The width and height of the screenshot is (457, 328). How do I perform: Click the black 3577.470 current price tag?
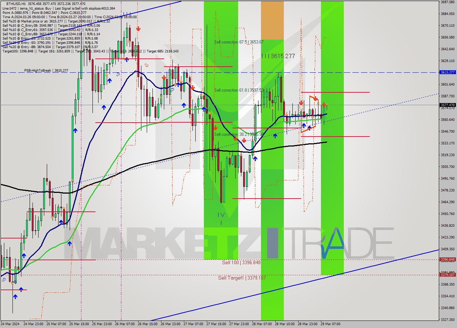[x=447, y=105]
